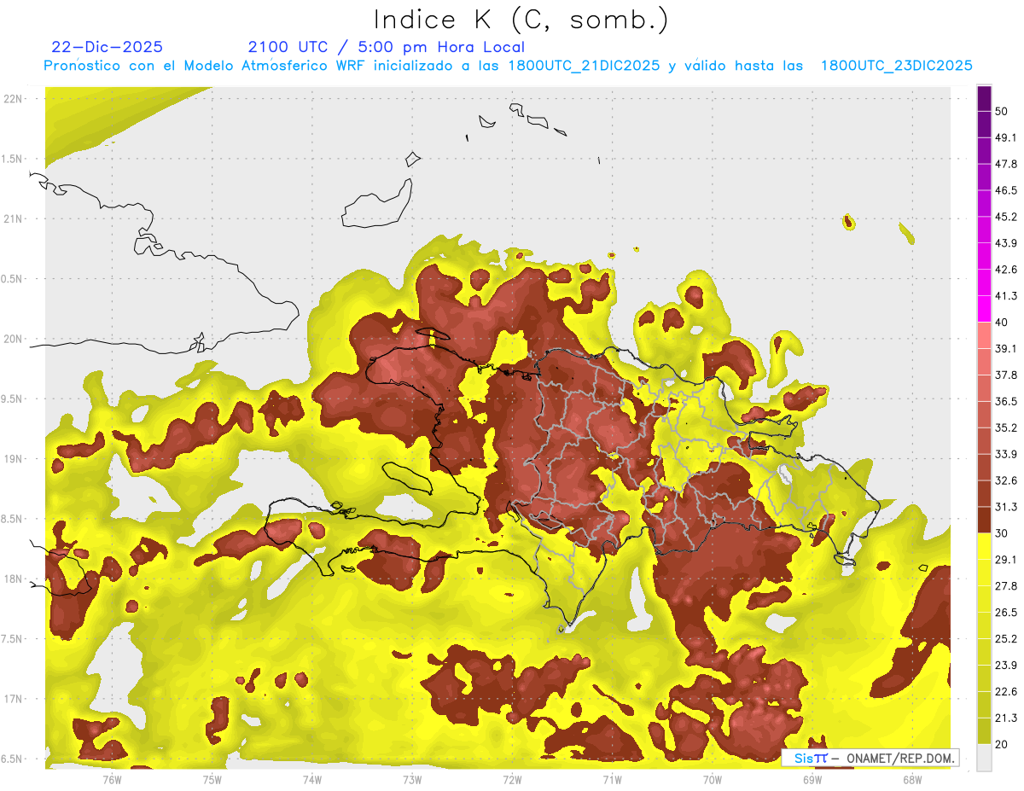
Task: Click the "74W" longitude label
Action: (312, 779)
